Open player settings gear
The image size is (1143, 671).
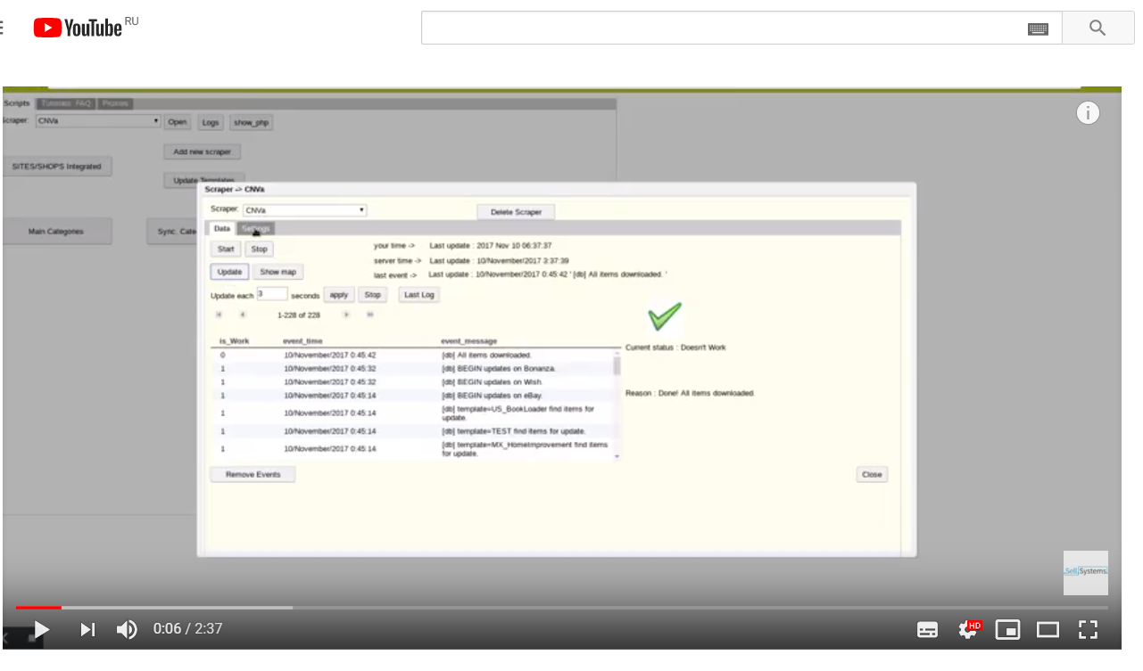click(x=968, y=630)
